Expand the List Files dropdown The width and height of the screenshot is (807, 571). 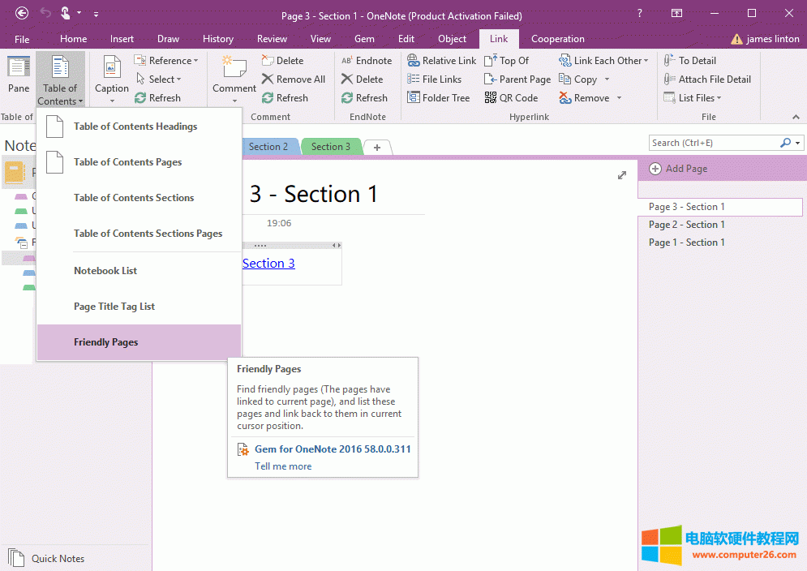[719, 98]
